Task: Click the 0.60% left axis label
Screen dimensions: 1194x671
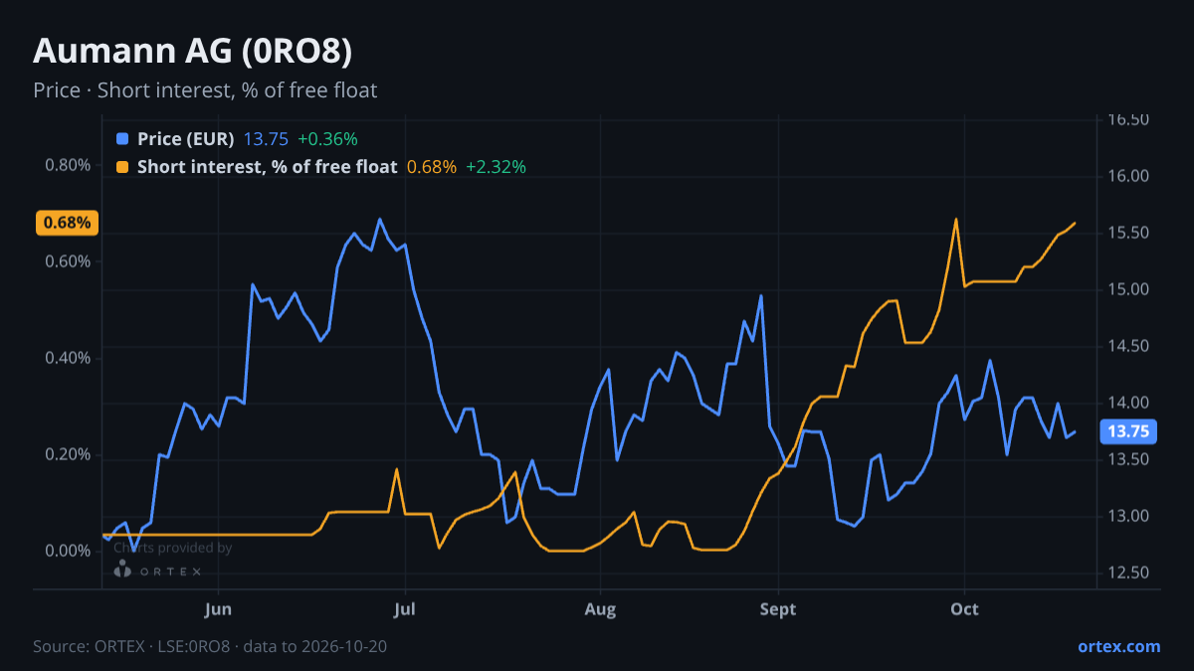Action: click(68, 261)
